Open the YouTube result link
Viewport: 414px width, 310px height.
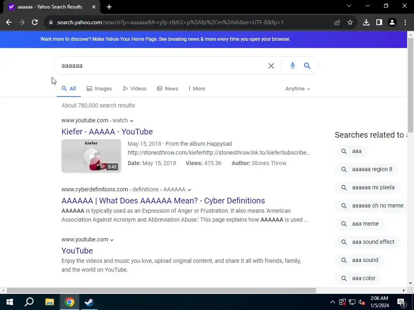coord(77,251)
